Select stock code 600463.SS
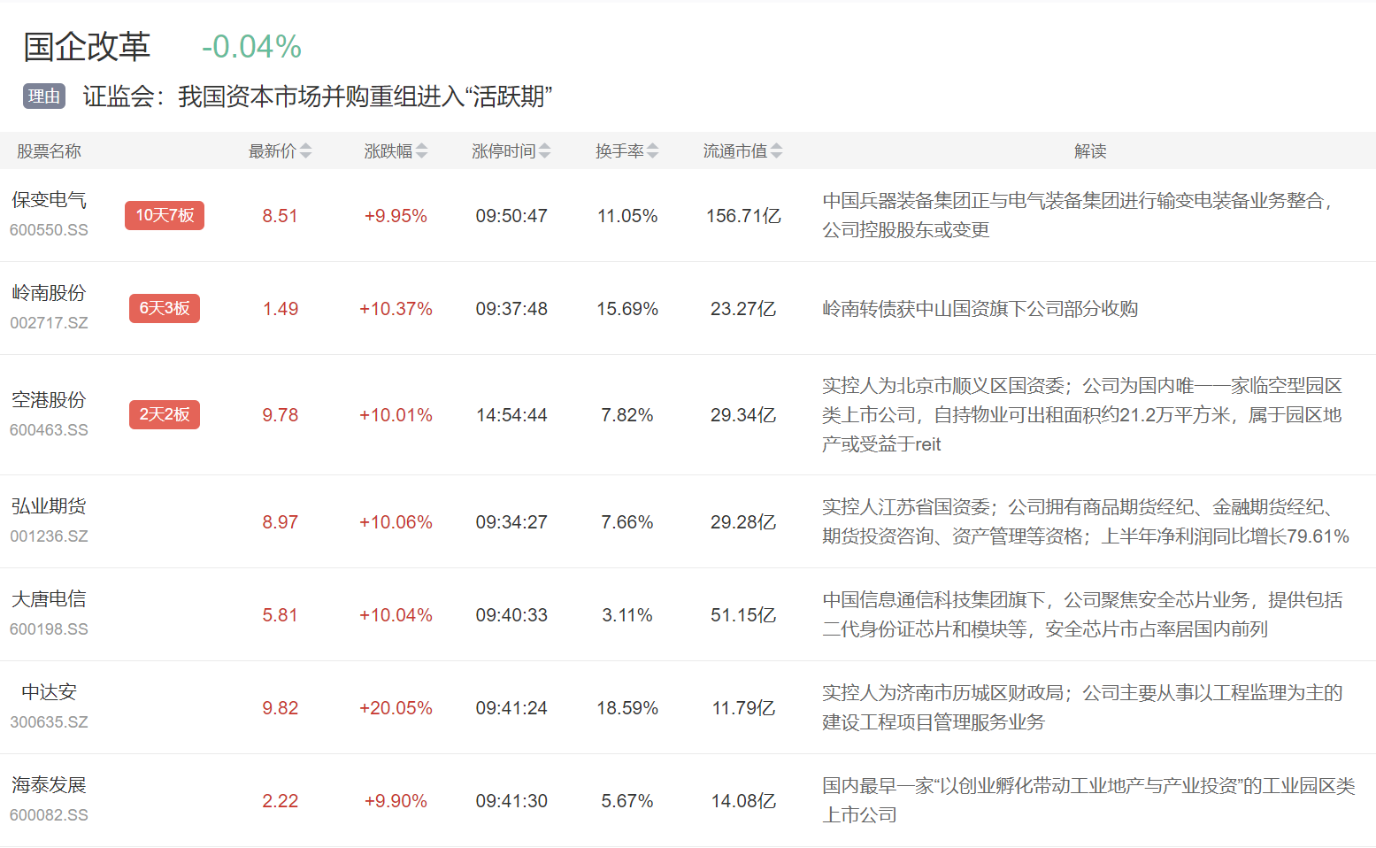The height and width of the screenshot is (848, 1376). pos(49,430)
